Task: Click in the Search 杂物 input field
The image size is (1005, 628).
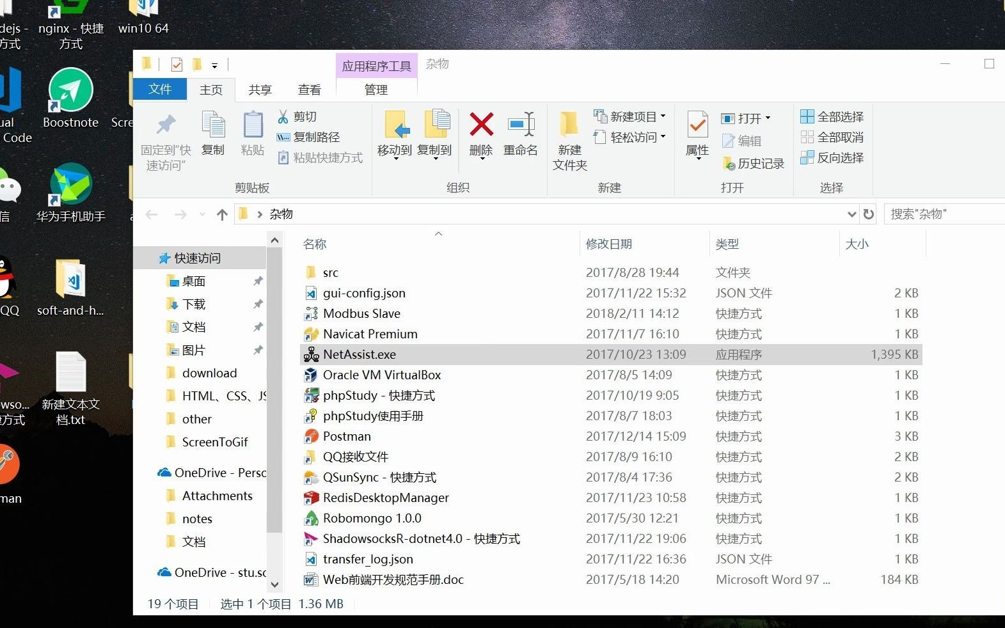Action: pos(944,214)
